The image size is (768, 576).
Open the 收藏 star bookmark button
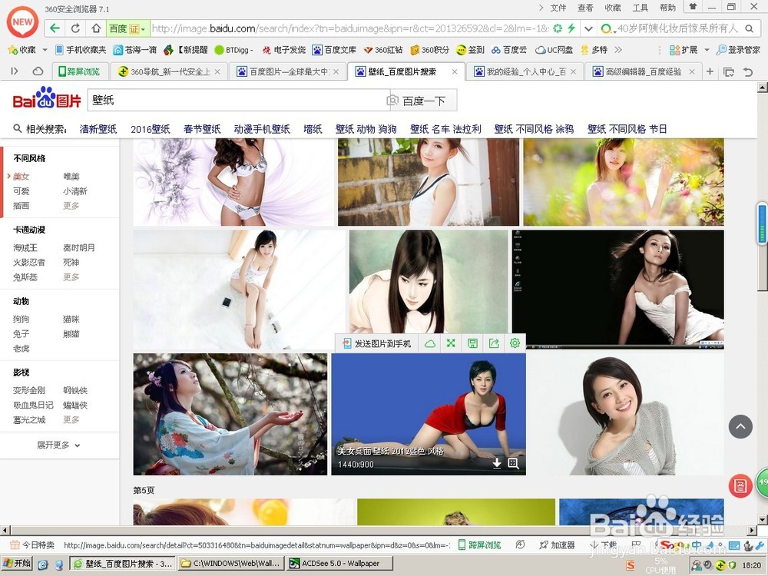click(x=22, y=50)
